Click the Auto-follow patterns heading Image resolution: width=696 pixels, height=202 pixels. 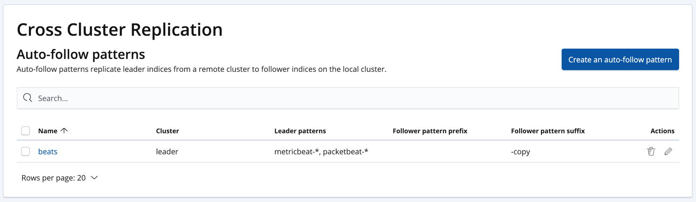pos(81,54)
